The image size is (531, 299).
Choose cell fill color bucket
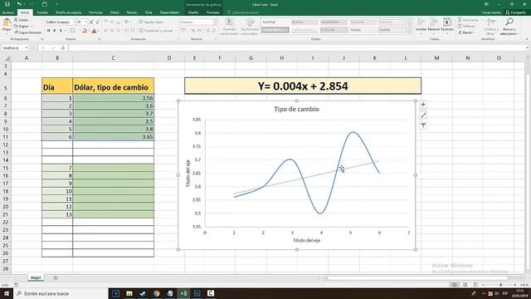[x=85, y=31]
